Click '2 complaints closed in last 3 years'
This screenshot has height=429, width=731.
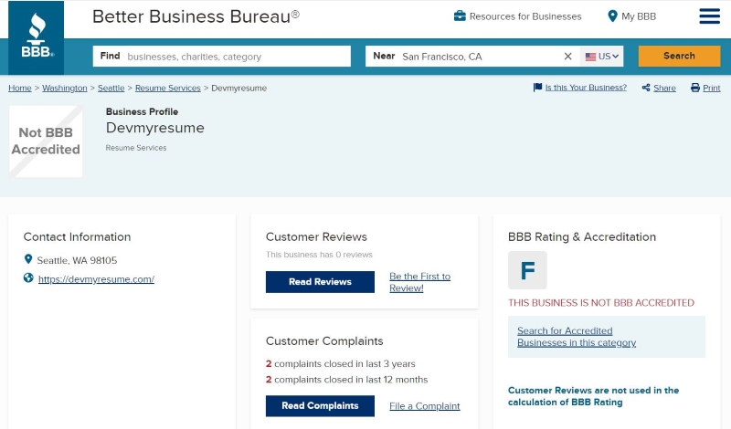340,364
